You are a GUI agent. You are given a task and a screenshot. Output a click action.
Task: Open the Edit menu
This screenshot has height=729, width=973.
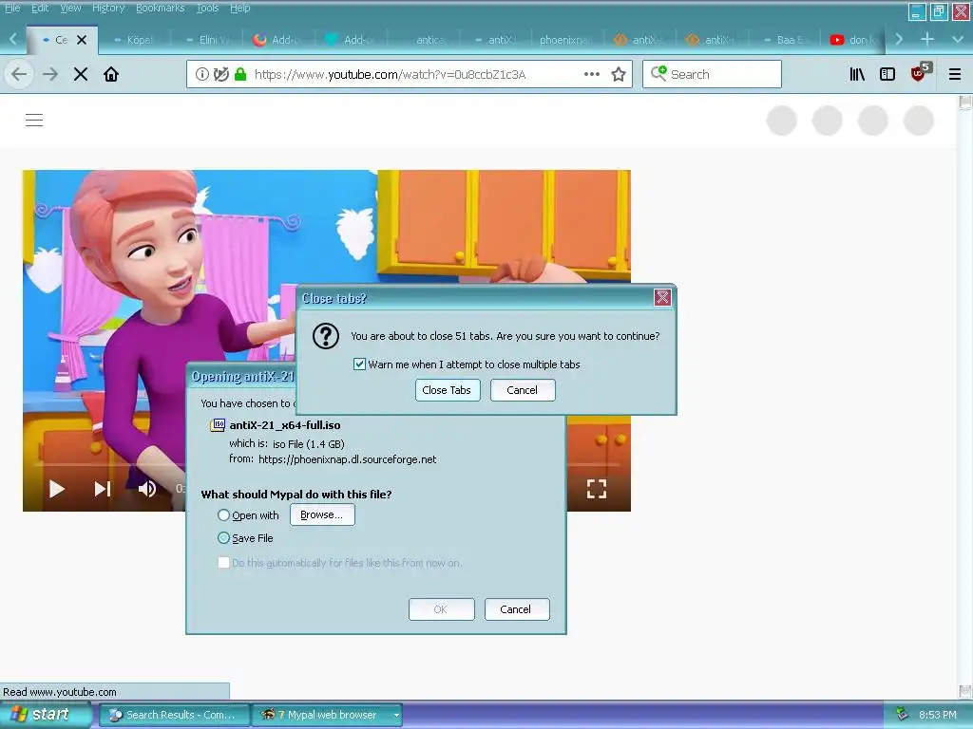click(40, 8)
